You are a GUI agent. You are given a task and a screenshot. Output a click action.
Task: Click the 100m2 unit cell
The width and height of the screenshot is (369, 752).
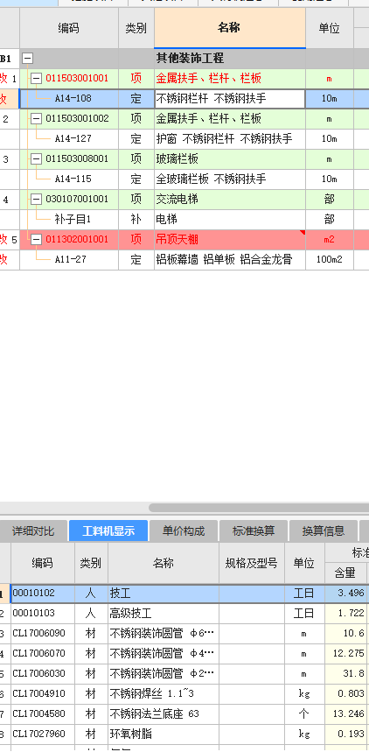pyautogui.click(x=330, y=260)
